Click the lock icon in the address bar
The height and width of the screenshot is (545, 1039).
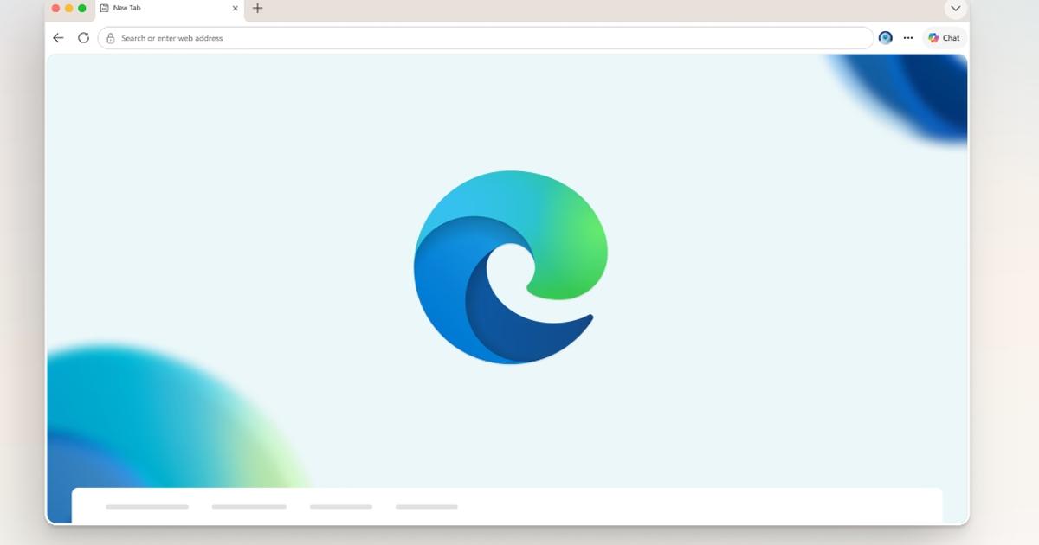tap(110, 38)
